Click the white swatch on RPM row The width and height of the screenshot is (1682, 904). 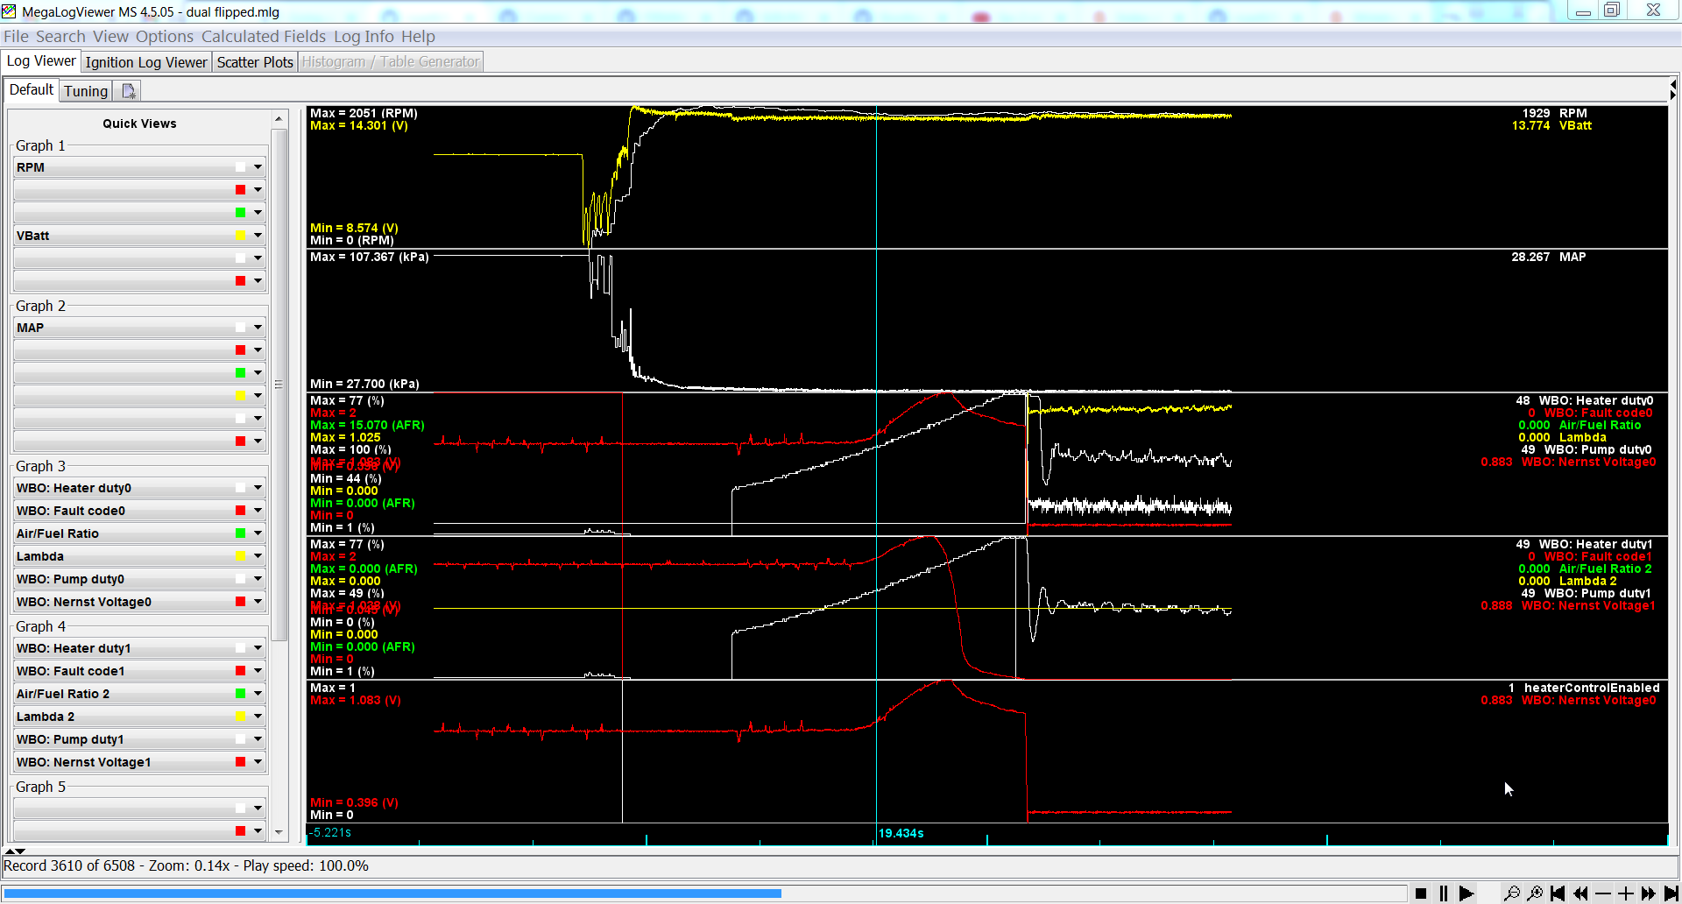click(240, 167)
